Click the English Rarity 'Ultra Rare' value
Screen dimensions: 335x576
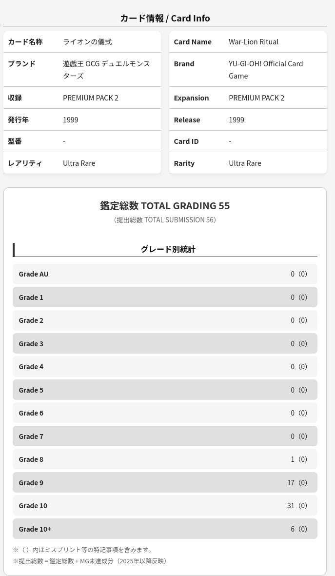click(245, 163)
